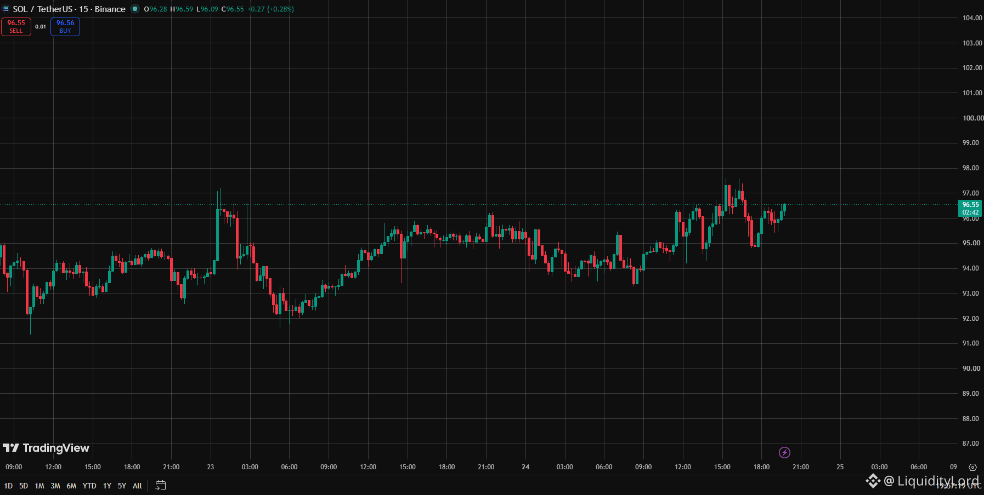This screenshot has width=984, height=495.
Task: Click the date label 24 on time axis
Action: [525, 467]
